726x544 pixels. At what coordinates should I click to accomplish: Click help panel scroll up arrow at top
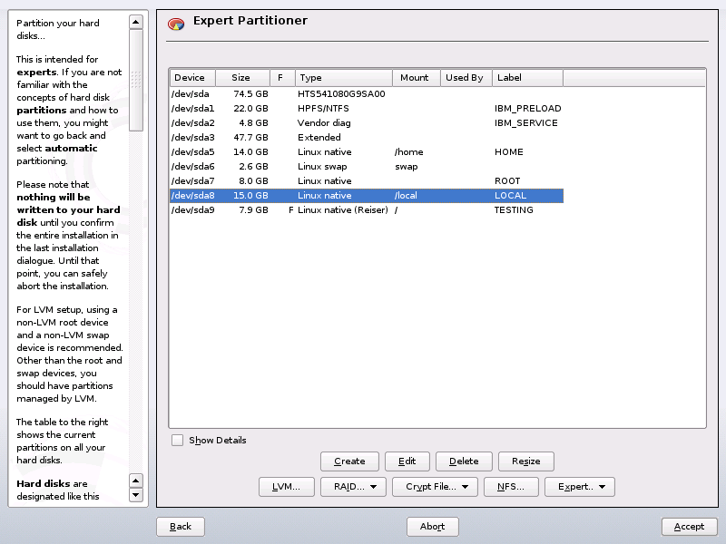(x=135, y=22)
